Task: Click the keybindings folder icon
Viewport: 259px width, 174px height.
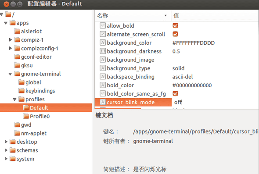Action: pos(22,91)
